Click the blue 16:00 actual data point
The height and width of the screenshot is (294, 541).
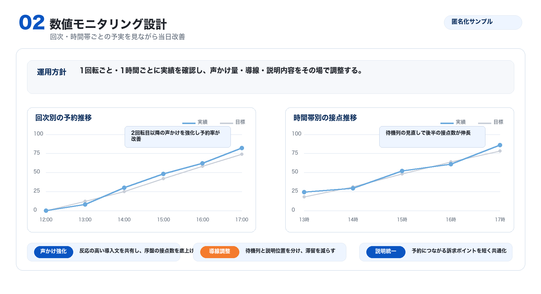coord(202,163)
